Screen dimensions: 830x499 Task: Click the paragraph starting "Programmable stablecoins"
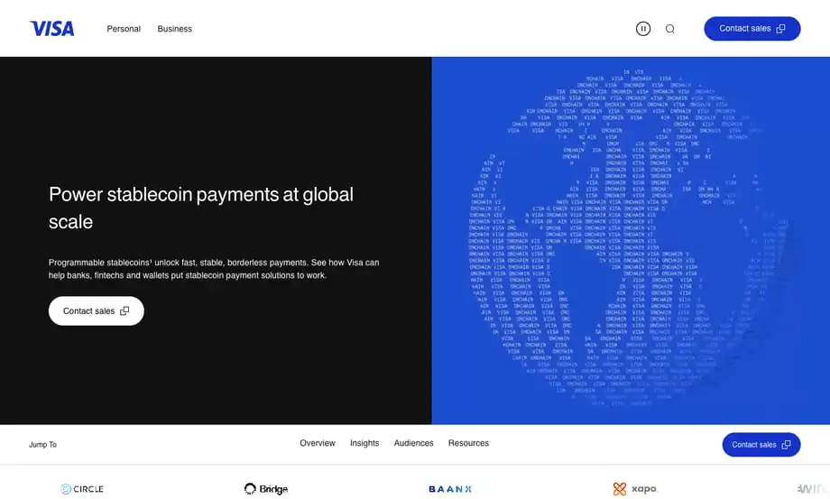coord(214,269)
